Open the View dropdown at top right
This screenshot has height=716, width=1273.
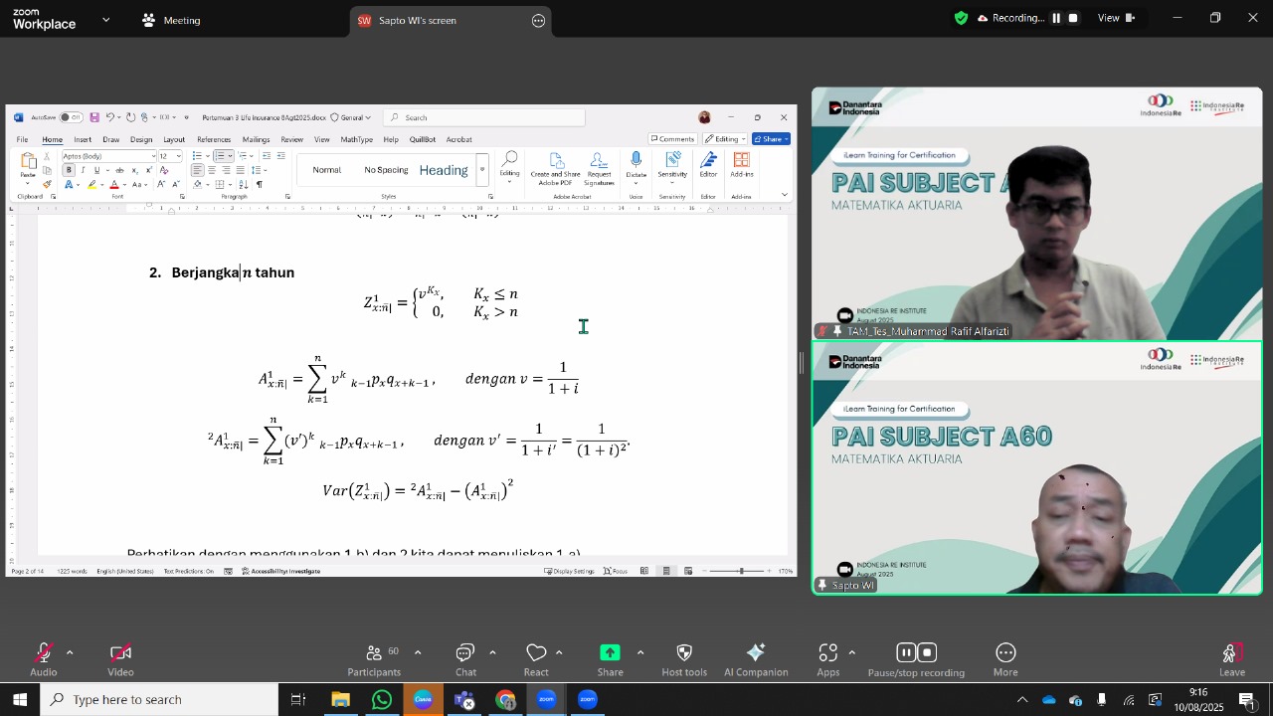pos(1116,18)
